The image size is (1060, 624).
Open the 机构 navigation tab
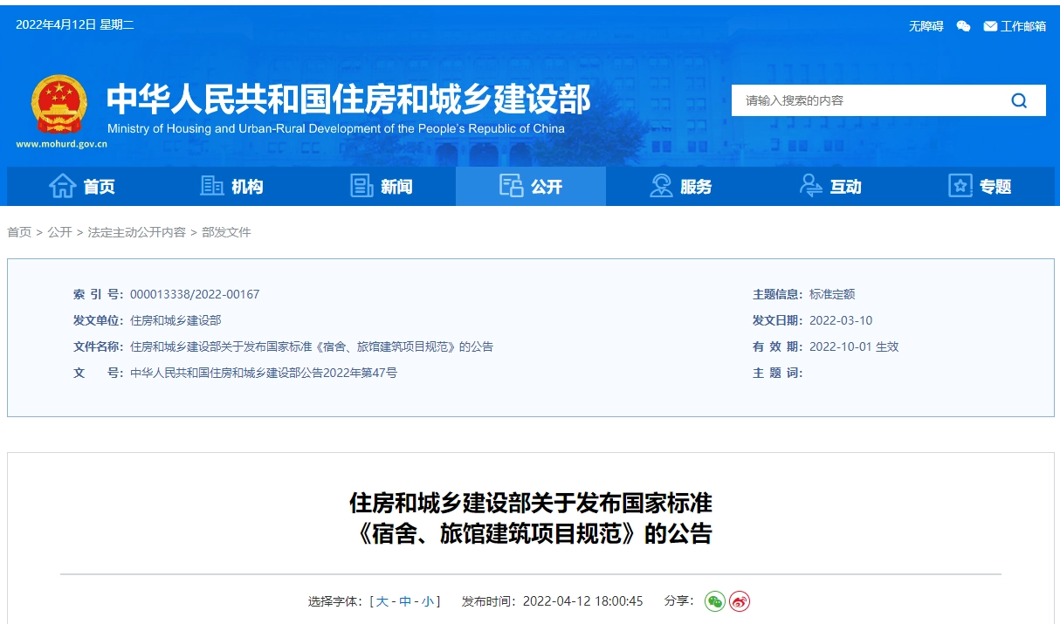coord(231,186)
